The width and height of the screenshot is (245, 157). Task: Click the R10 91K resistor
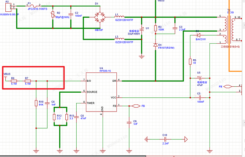click(36, 103)
